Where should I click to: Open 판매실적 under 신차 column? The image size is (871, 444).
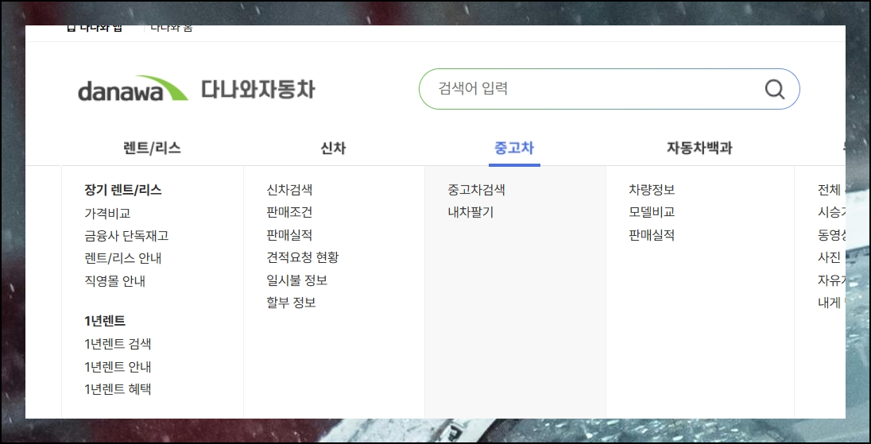click(289, 235)
